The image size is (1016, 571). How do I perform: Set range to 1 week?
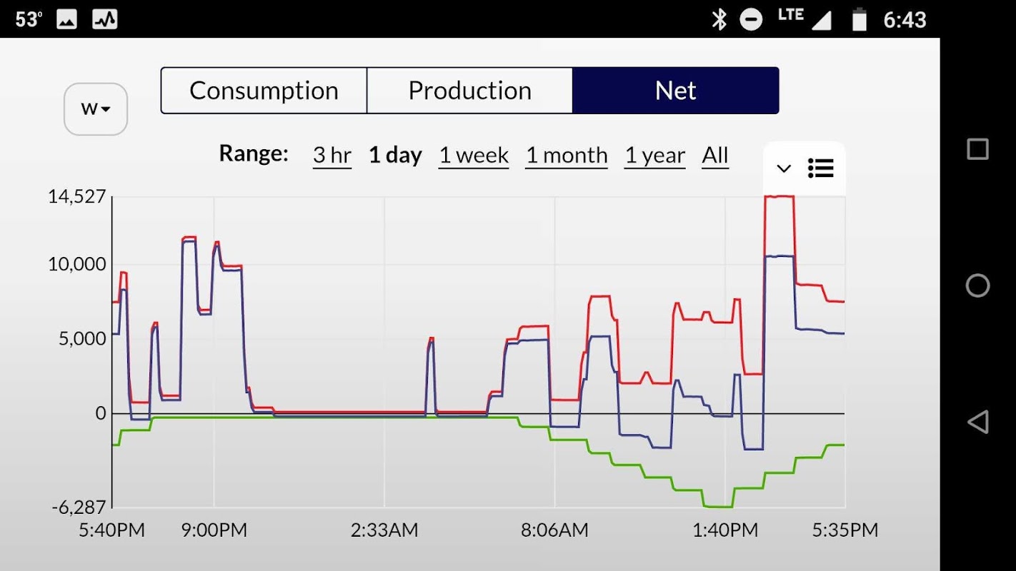[474, 155]
